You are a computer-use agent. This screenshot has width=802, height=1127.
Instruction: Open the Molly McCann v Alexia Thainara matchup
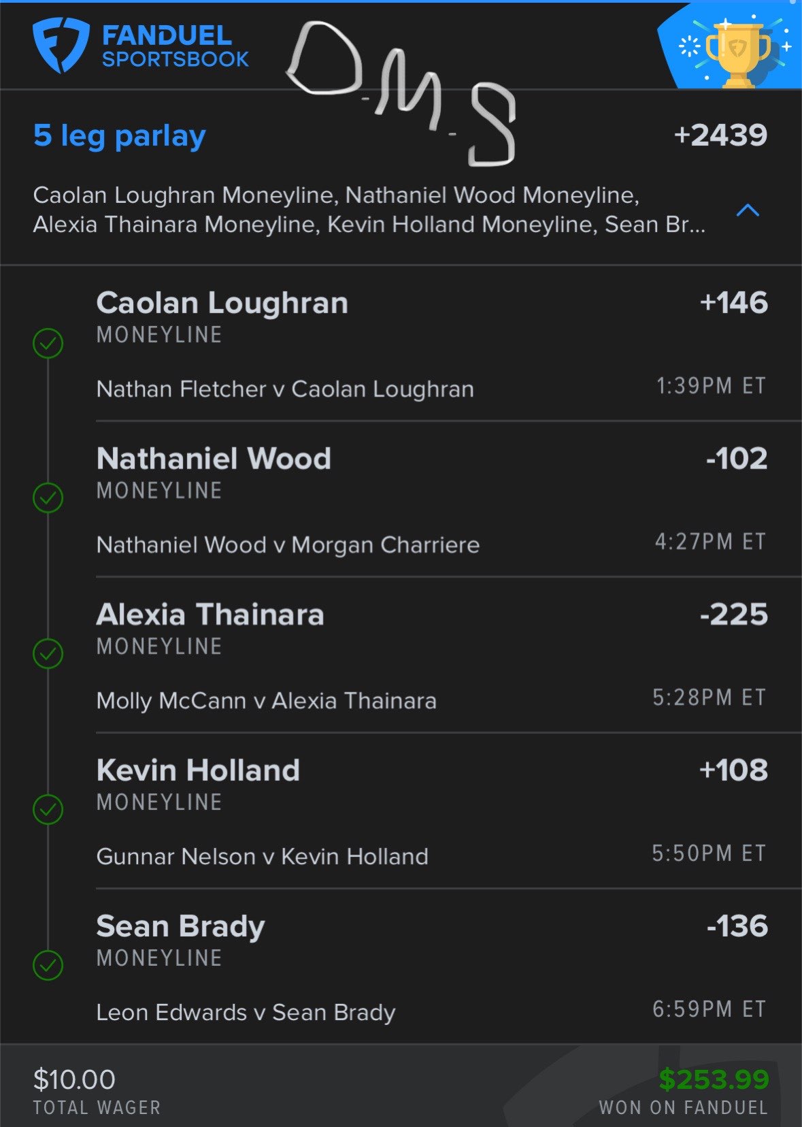266,701
